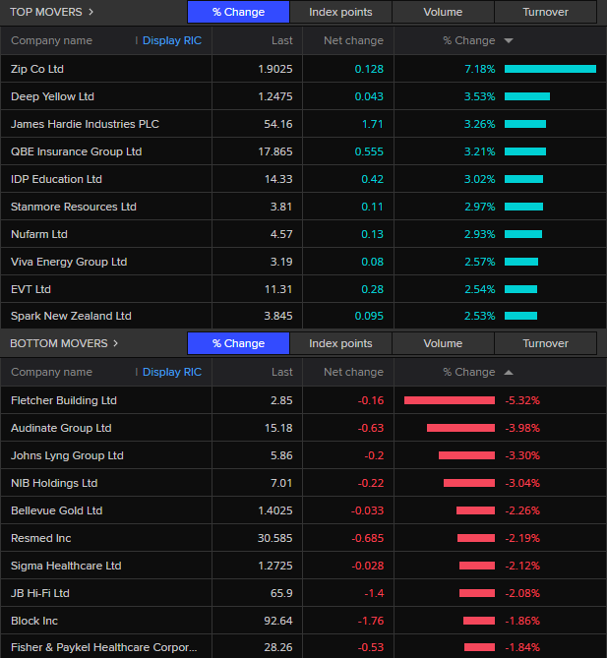Click the ascending sort arrow in Bottom Movers
The image size is (607, 658).
(x=508, y=373)
